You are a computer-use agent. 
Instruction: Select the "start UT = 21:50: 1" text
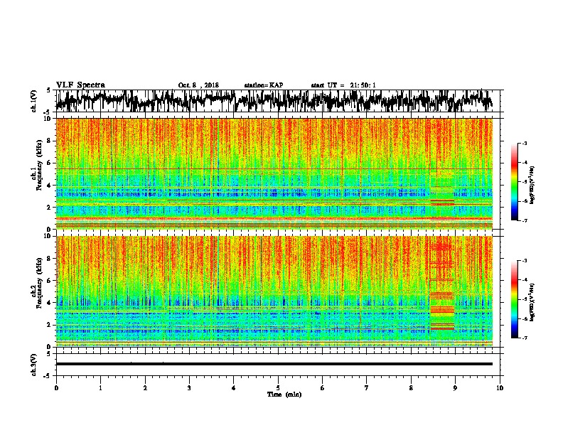[343, 85]
